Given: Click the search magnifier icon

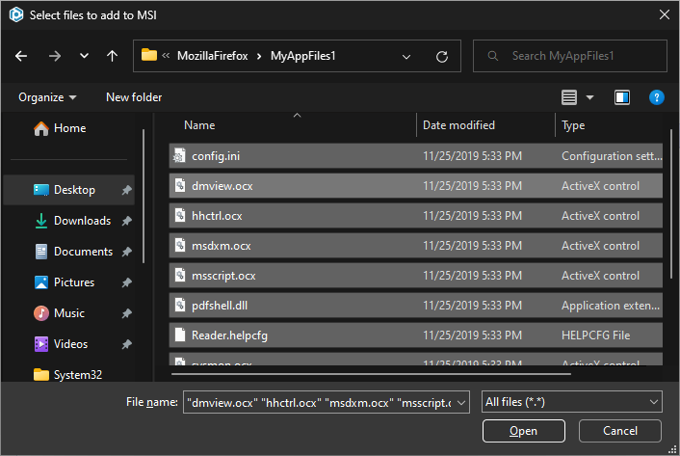Looking at the screenshot, I should point(492,56).
